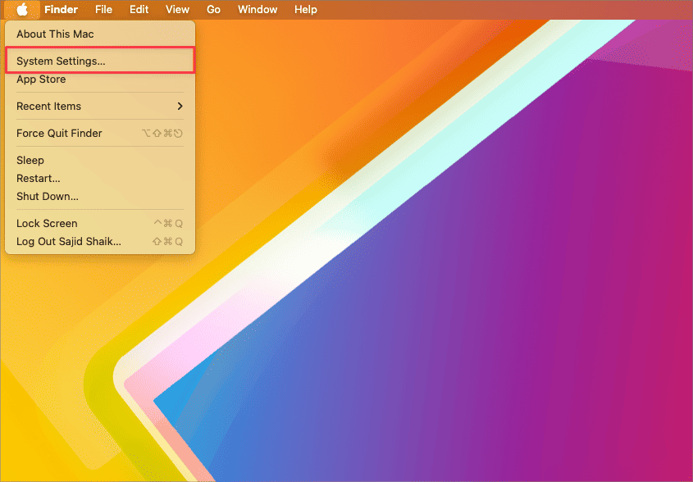693x482 pixels.
Task: Open the Help menu
Action: (305, 10)
